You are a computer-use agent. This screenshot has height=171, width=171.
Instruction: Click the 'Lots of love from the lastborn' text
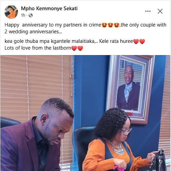pyautogui.click(x=38, y=48)
